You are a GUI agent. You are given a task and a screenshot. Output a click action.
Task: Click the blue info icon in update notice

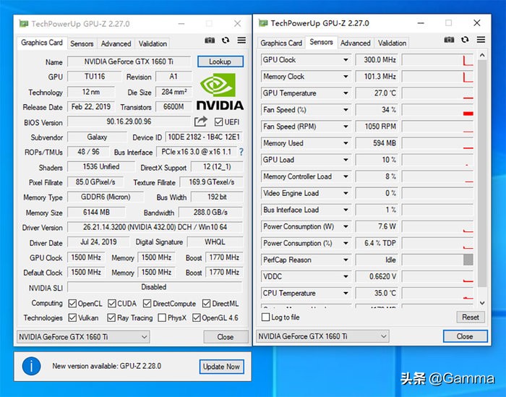click(x=31, y=367)
